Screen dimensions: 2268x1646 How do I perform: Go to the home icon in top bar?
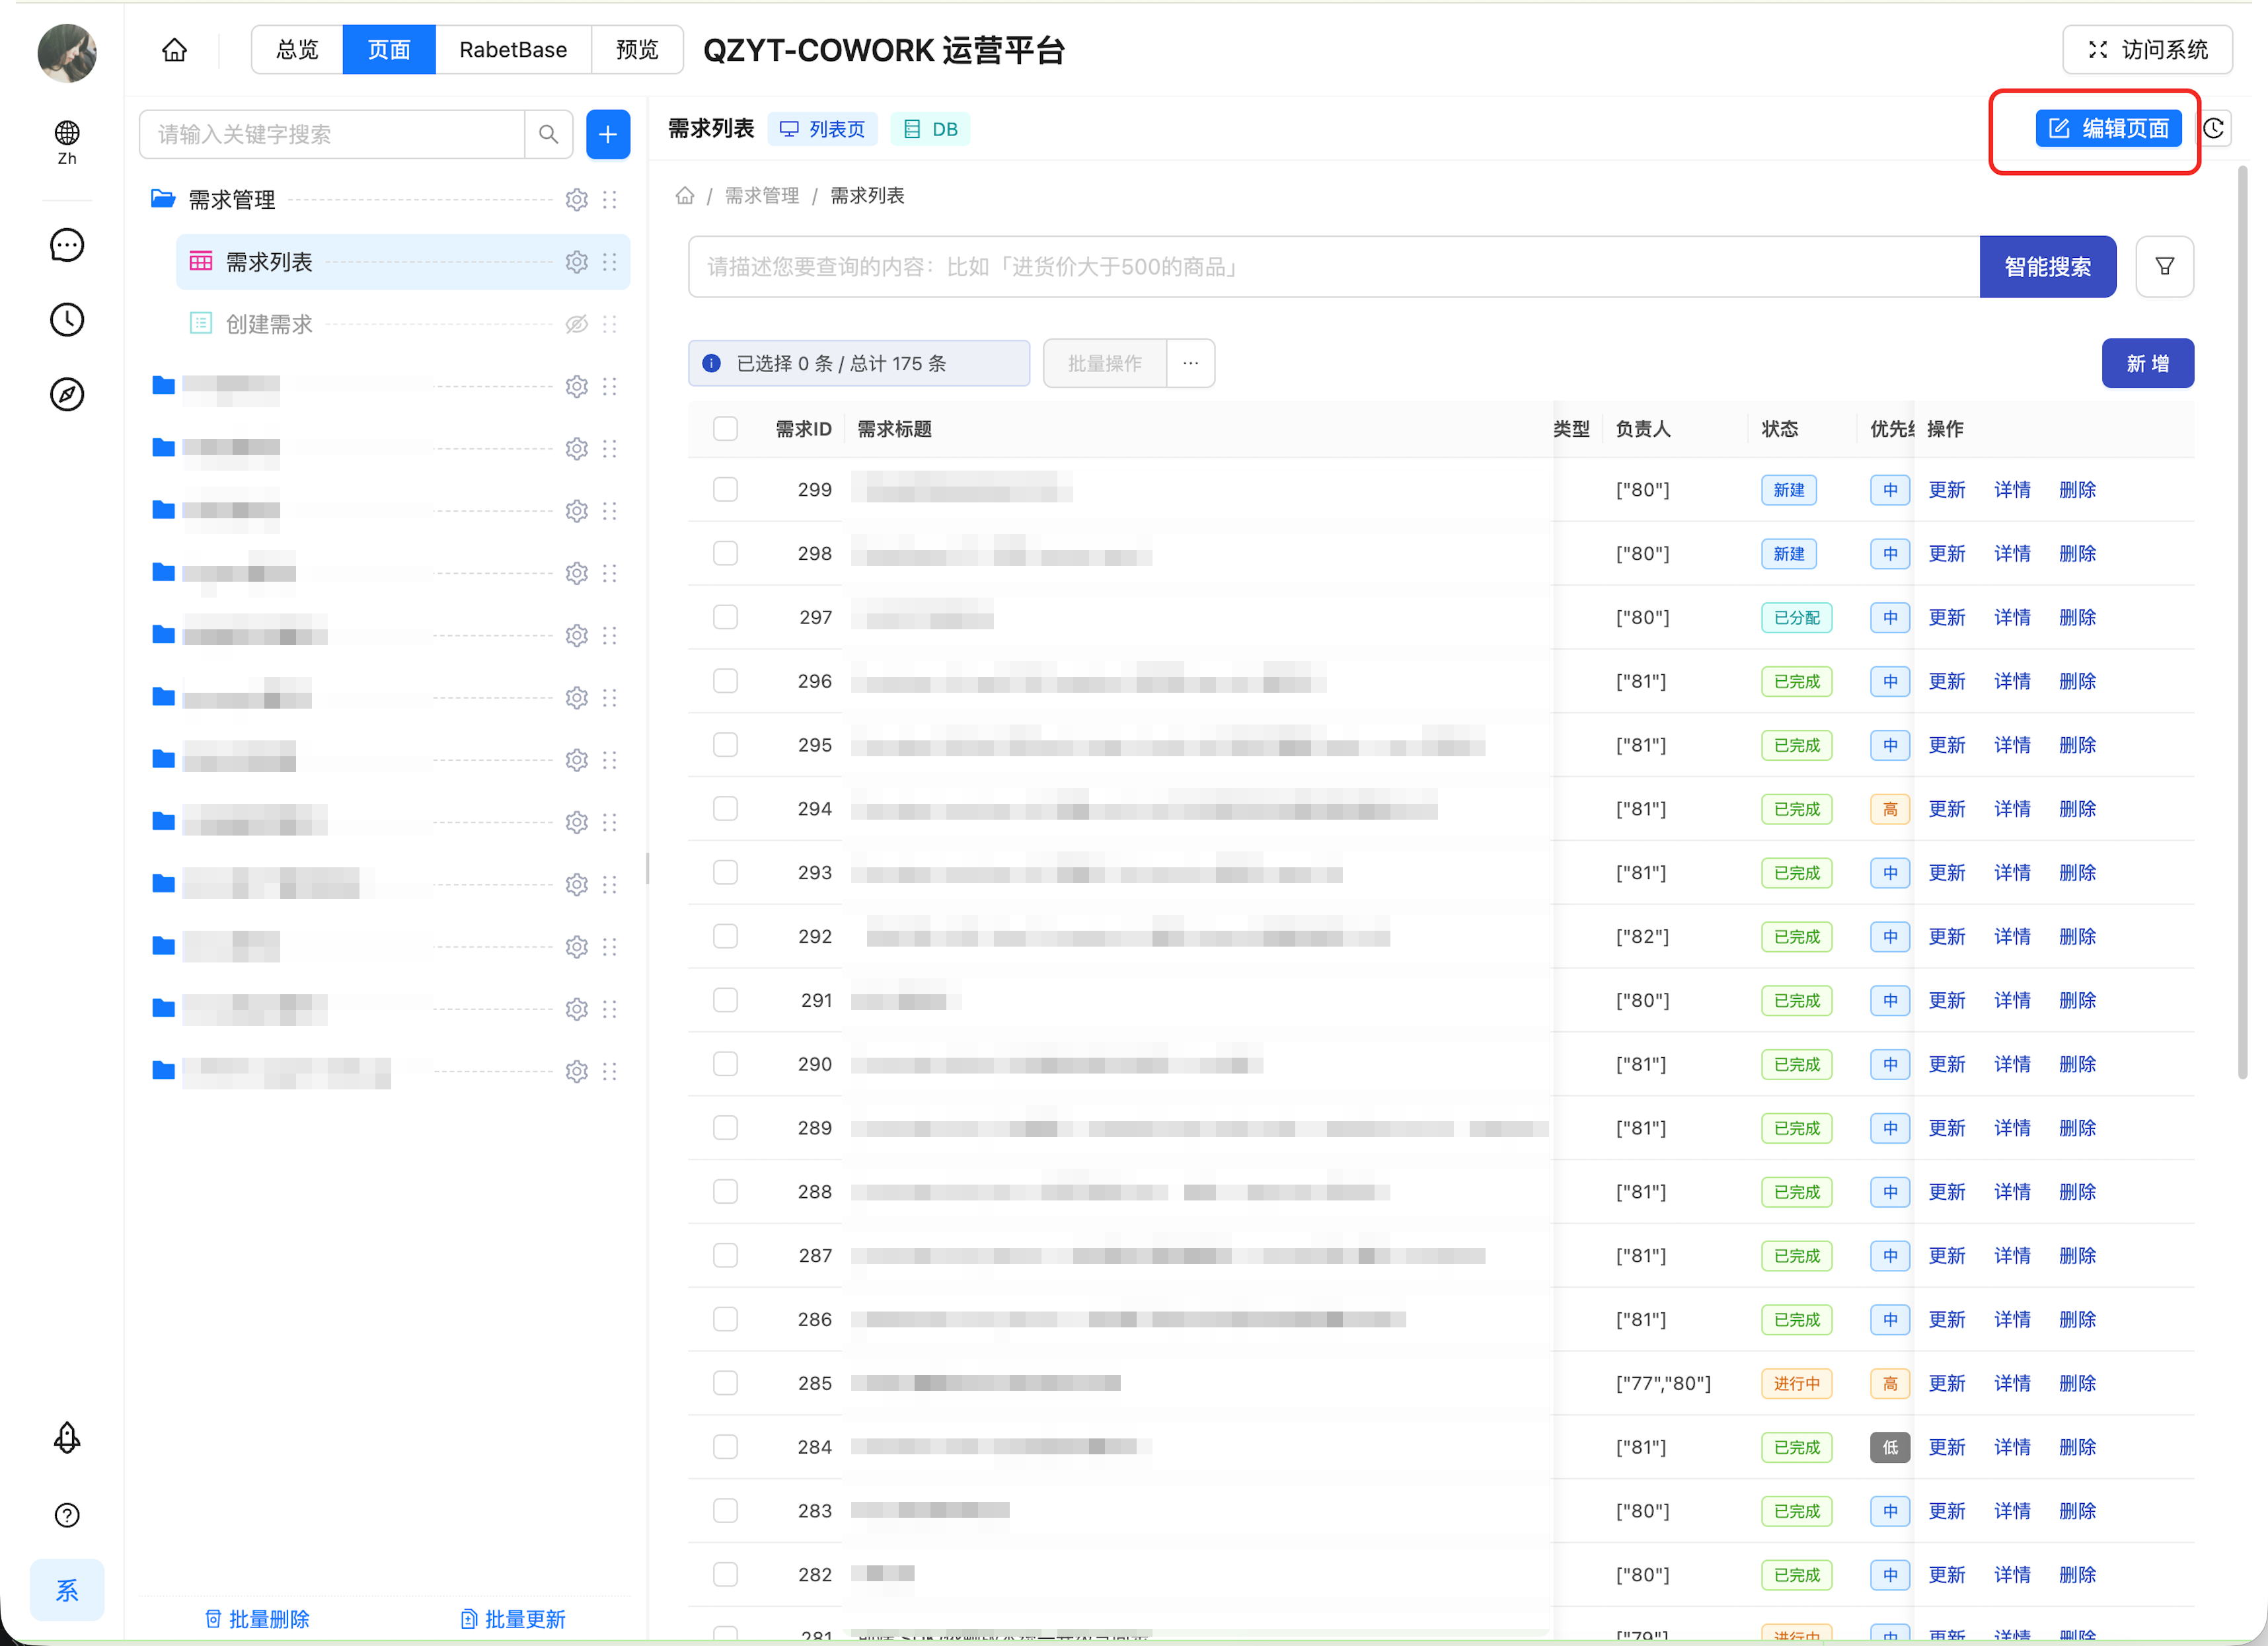pyautogui.click(x=174, y=50)
